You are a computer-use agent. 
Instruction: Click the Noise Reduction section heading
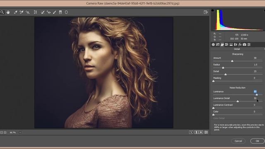tap(237, 88)
